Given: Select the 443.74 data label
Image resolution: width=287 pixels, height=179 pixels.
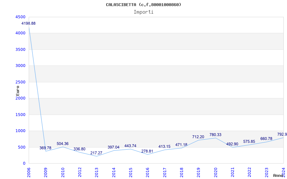Looking at the screenshot, I should coord(130,146).
